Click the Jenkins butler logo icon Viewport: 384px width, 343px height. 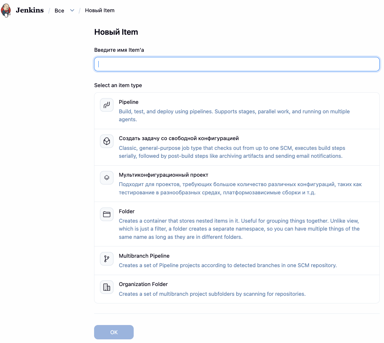click(x=6, y=10)
